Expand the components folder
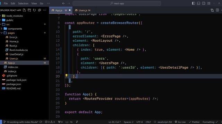This screenshot has width=222, height=124. pyautogui.click(x=15, y=29)
